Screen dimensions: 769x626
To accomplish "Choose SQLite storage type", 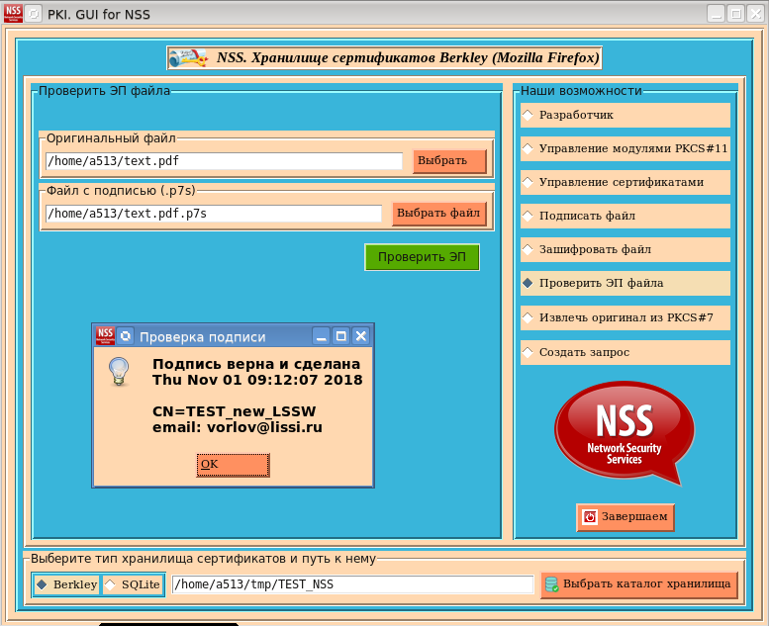I will click(134, 584).
